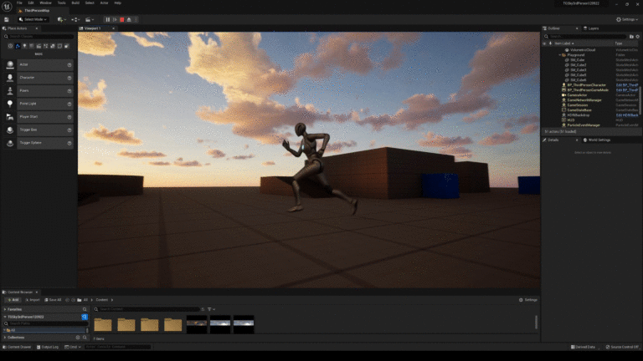
Task: Open the Blueprints toolbar dropdown
Action: click(x=75, y=19)
